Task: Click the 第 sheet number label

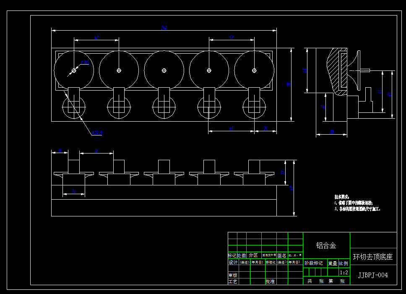Action: click(x=331, y=281)
